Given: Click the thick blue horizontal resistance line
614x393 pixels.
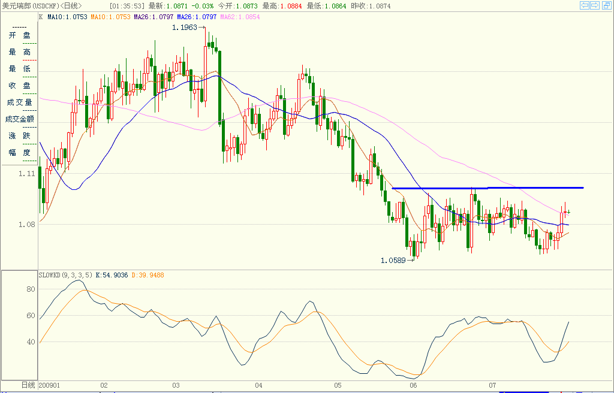Looking at the screenshot, I should pyautogui.click(x=487, y=188).
